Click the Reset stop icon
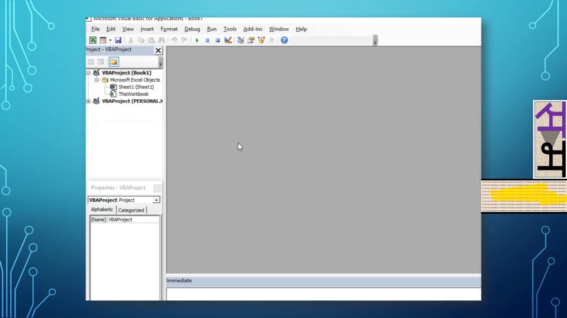The height and width of the screenshot is (318, 567). (x=217, y=40)
